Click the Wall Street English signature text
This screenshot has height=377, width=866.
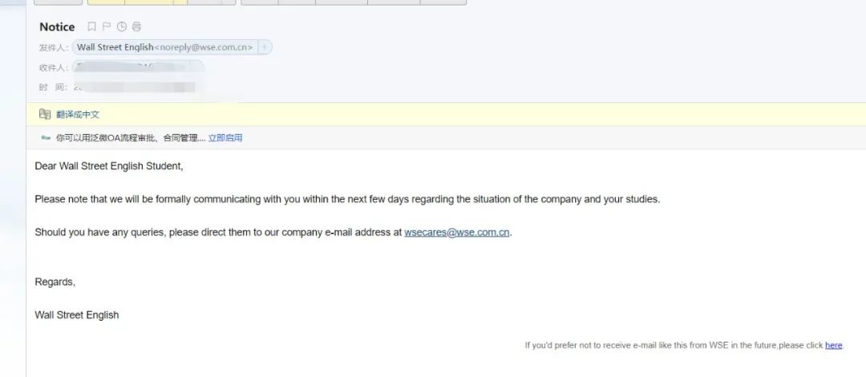click(77, 315)
